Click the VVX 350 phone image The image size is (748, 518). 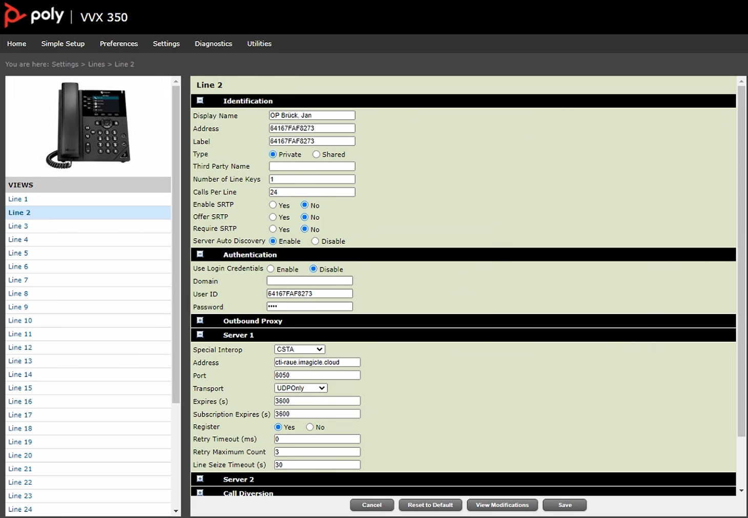click(88, 126)
